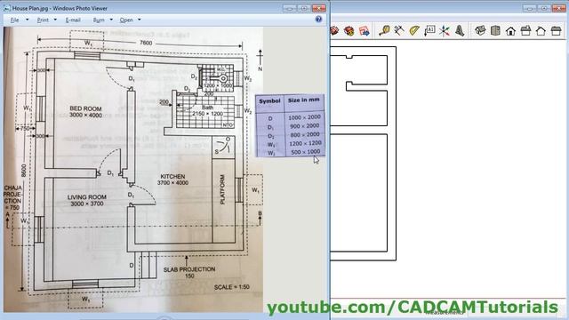569x320 pixels.
Task: Click the 'PLATFORM' label in the kitchen
Action: coord(222,189)
